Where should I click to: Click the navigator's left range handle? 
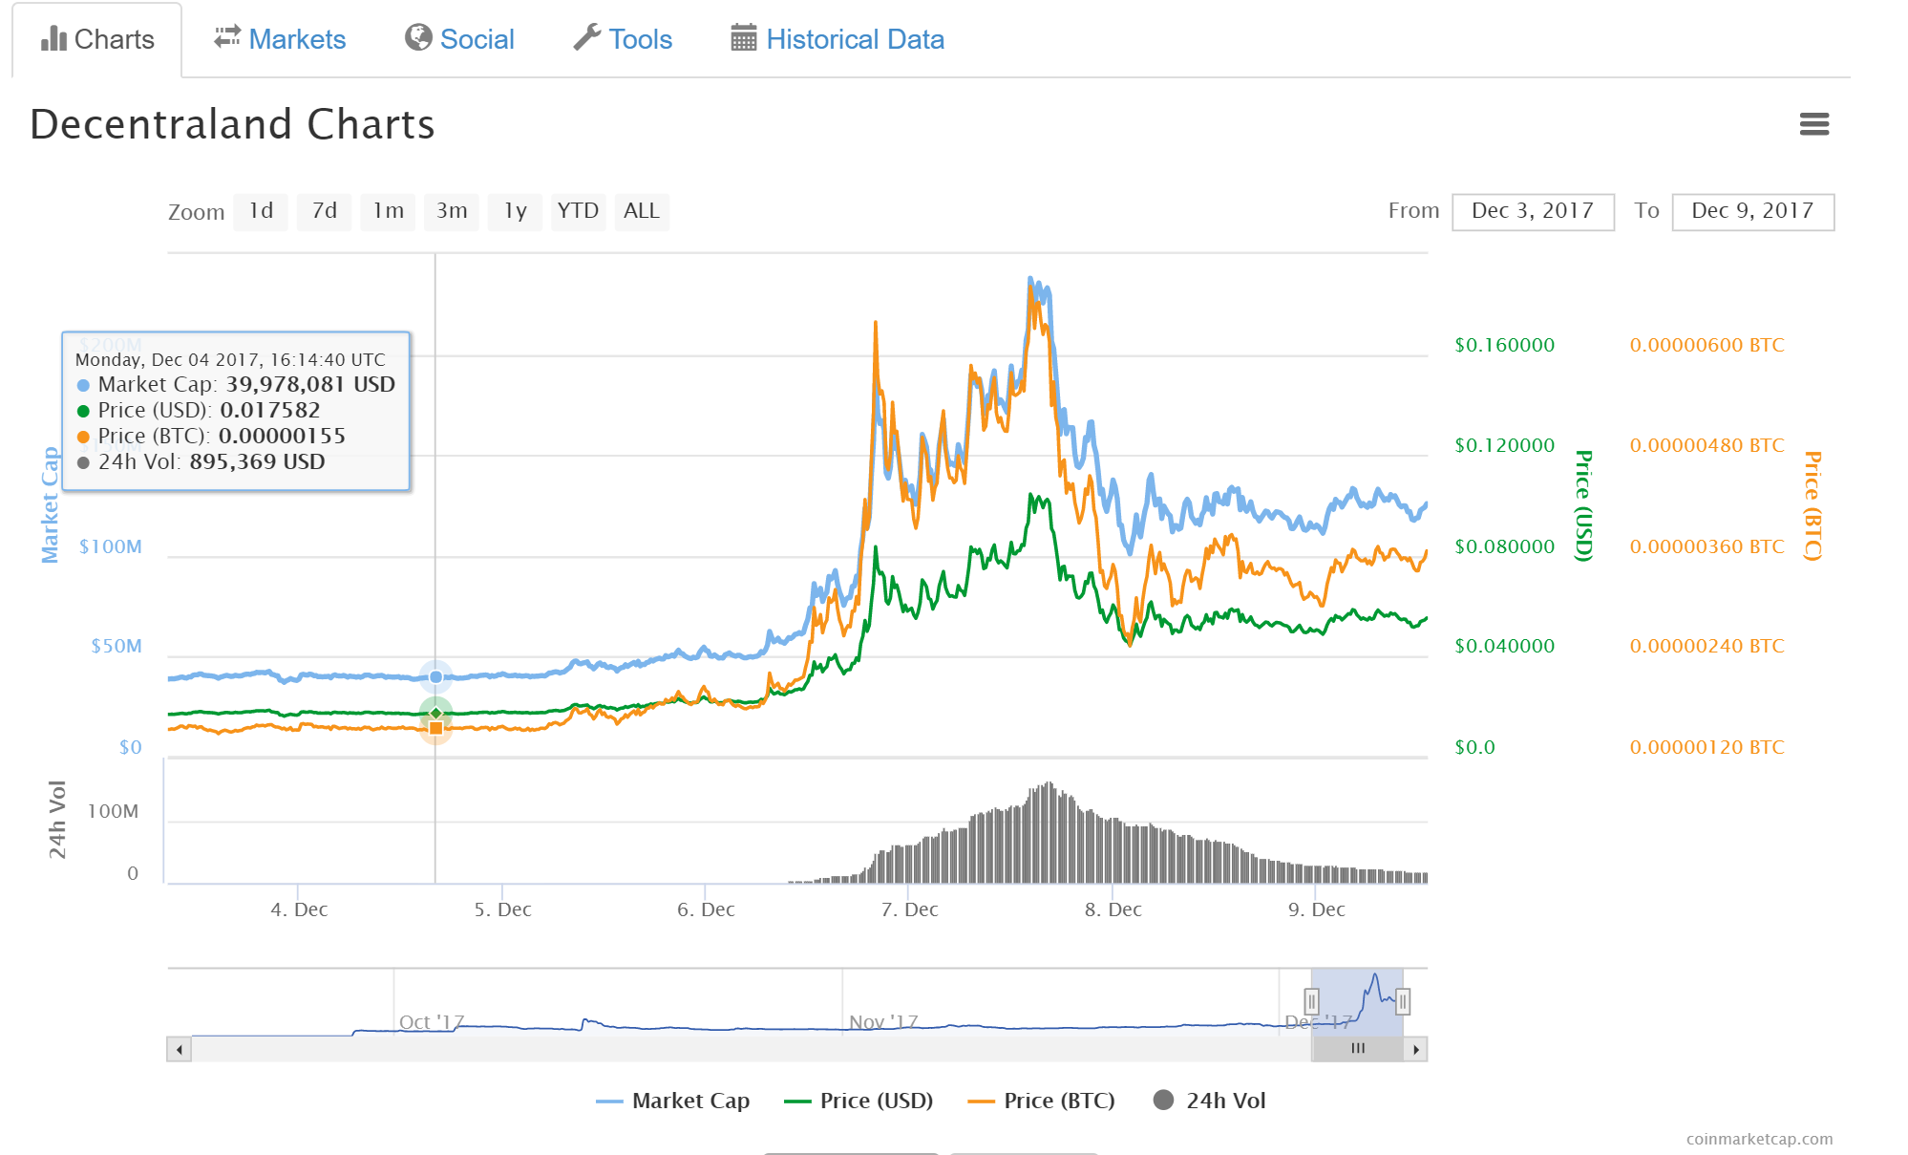(1311, 1001)
